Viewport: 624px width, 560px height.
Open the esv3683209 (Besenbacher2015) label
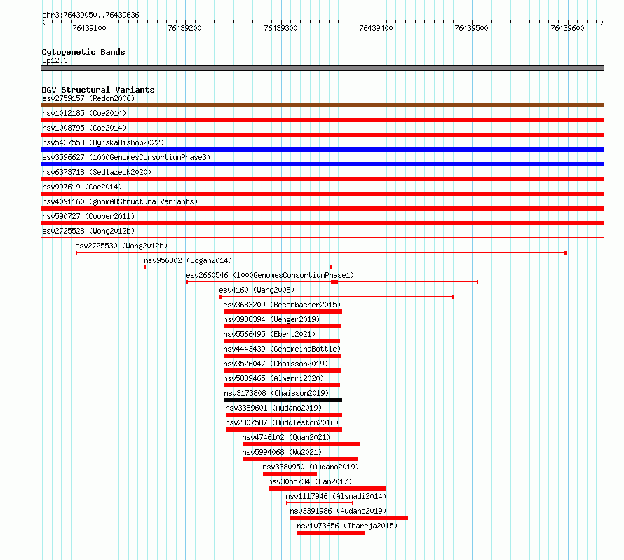pos(282,305)
